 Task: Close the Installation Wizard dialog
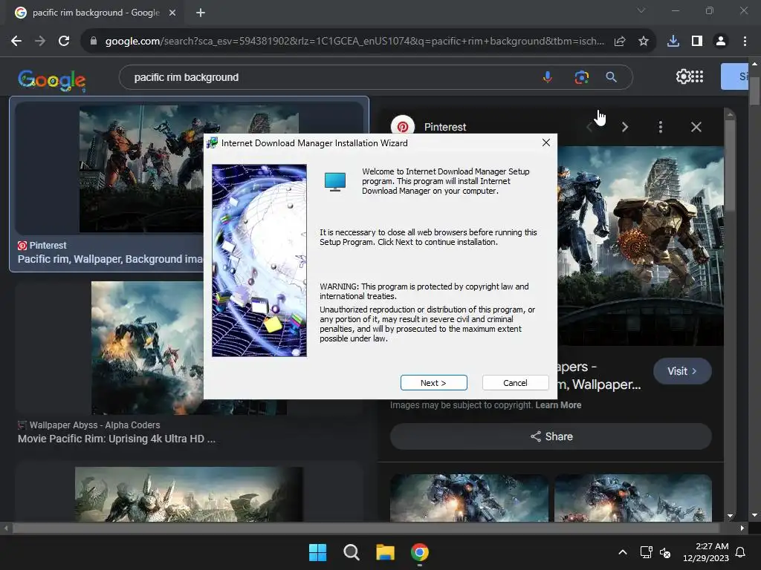[x=546, y=142]
